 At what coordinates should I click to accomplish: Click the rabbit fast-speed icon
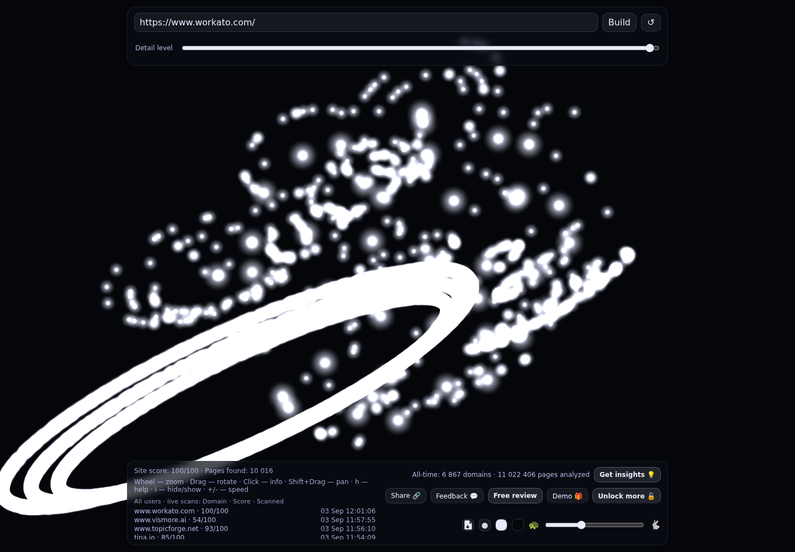655,525
